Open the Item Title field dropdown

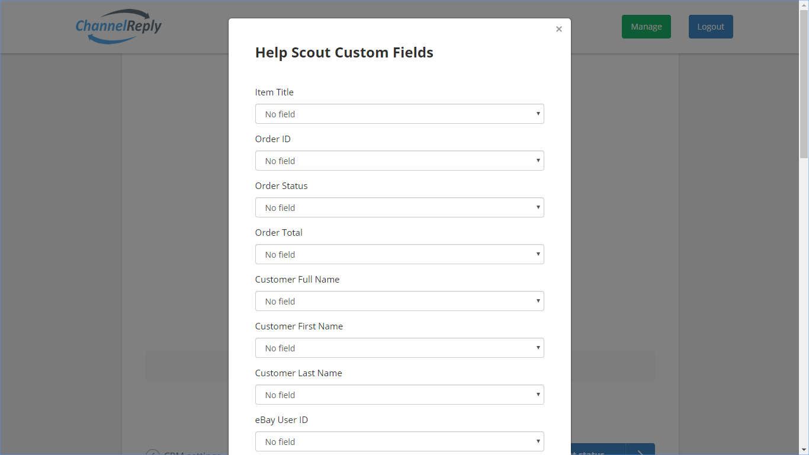tap(400, 114)
